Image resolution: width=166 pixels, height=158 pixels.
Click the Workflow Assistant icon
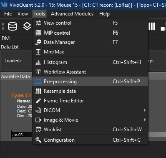coord(38,72)
